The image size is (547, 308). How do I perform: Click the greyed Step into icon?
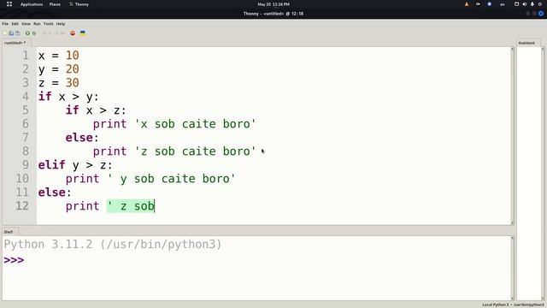click(50, 33)
